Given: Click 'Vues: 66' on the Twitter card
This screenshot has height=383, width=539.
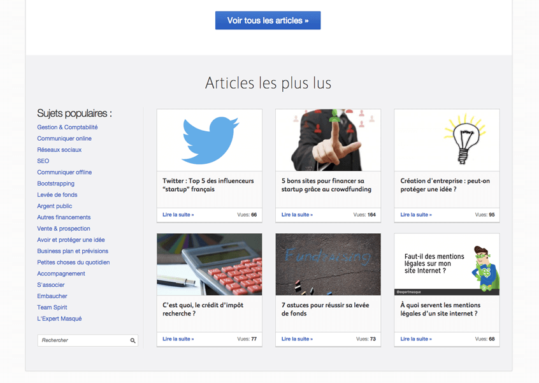Looking at the screenshot, I should point(247,215).
